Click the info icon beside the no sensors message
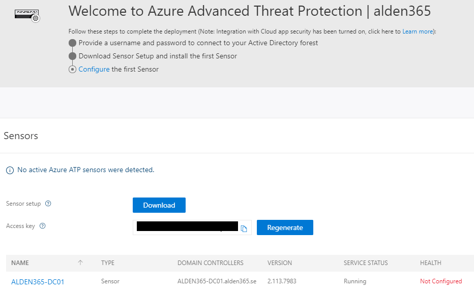The height and width of the screenshot is (295, 474). point(10,171)
